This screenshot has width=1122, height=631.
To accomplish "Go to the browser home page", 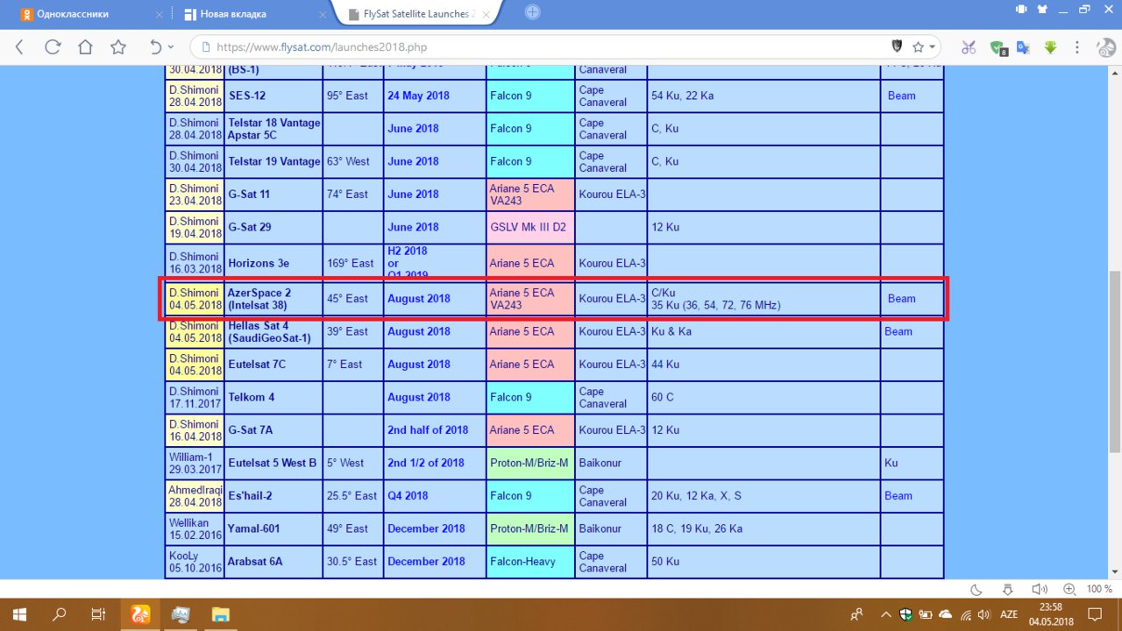I will 85,47.
